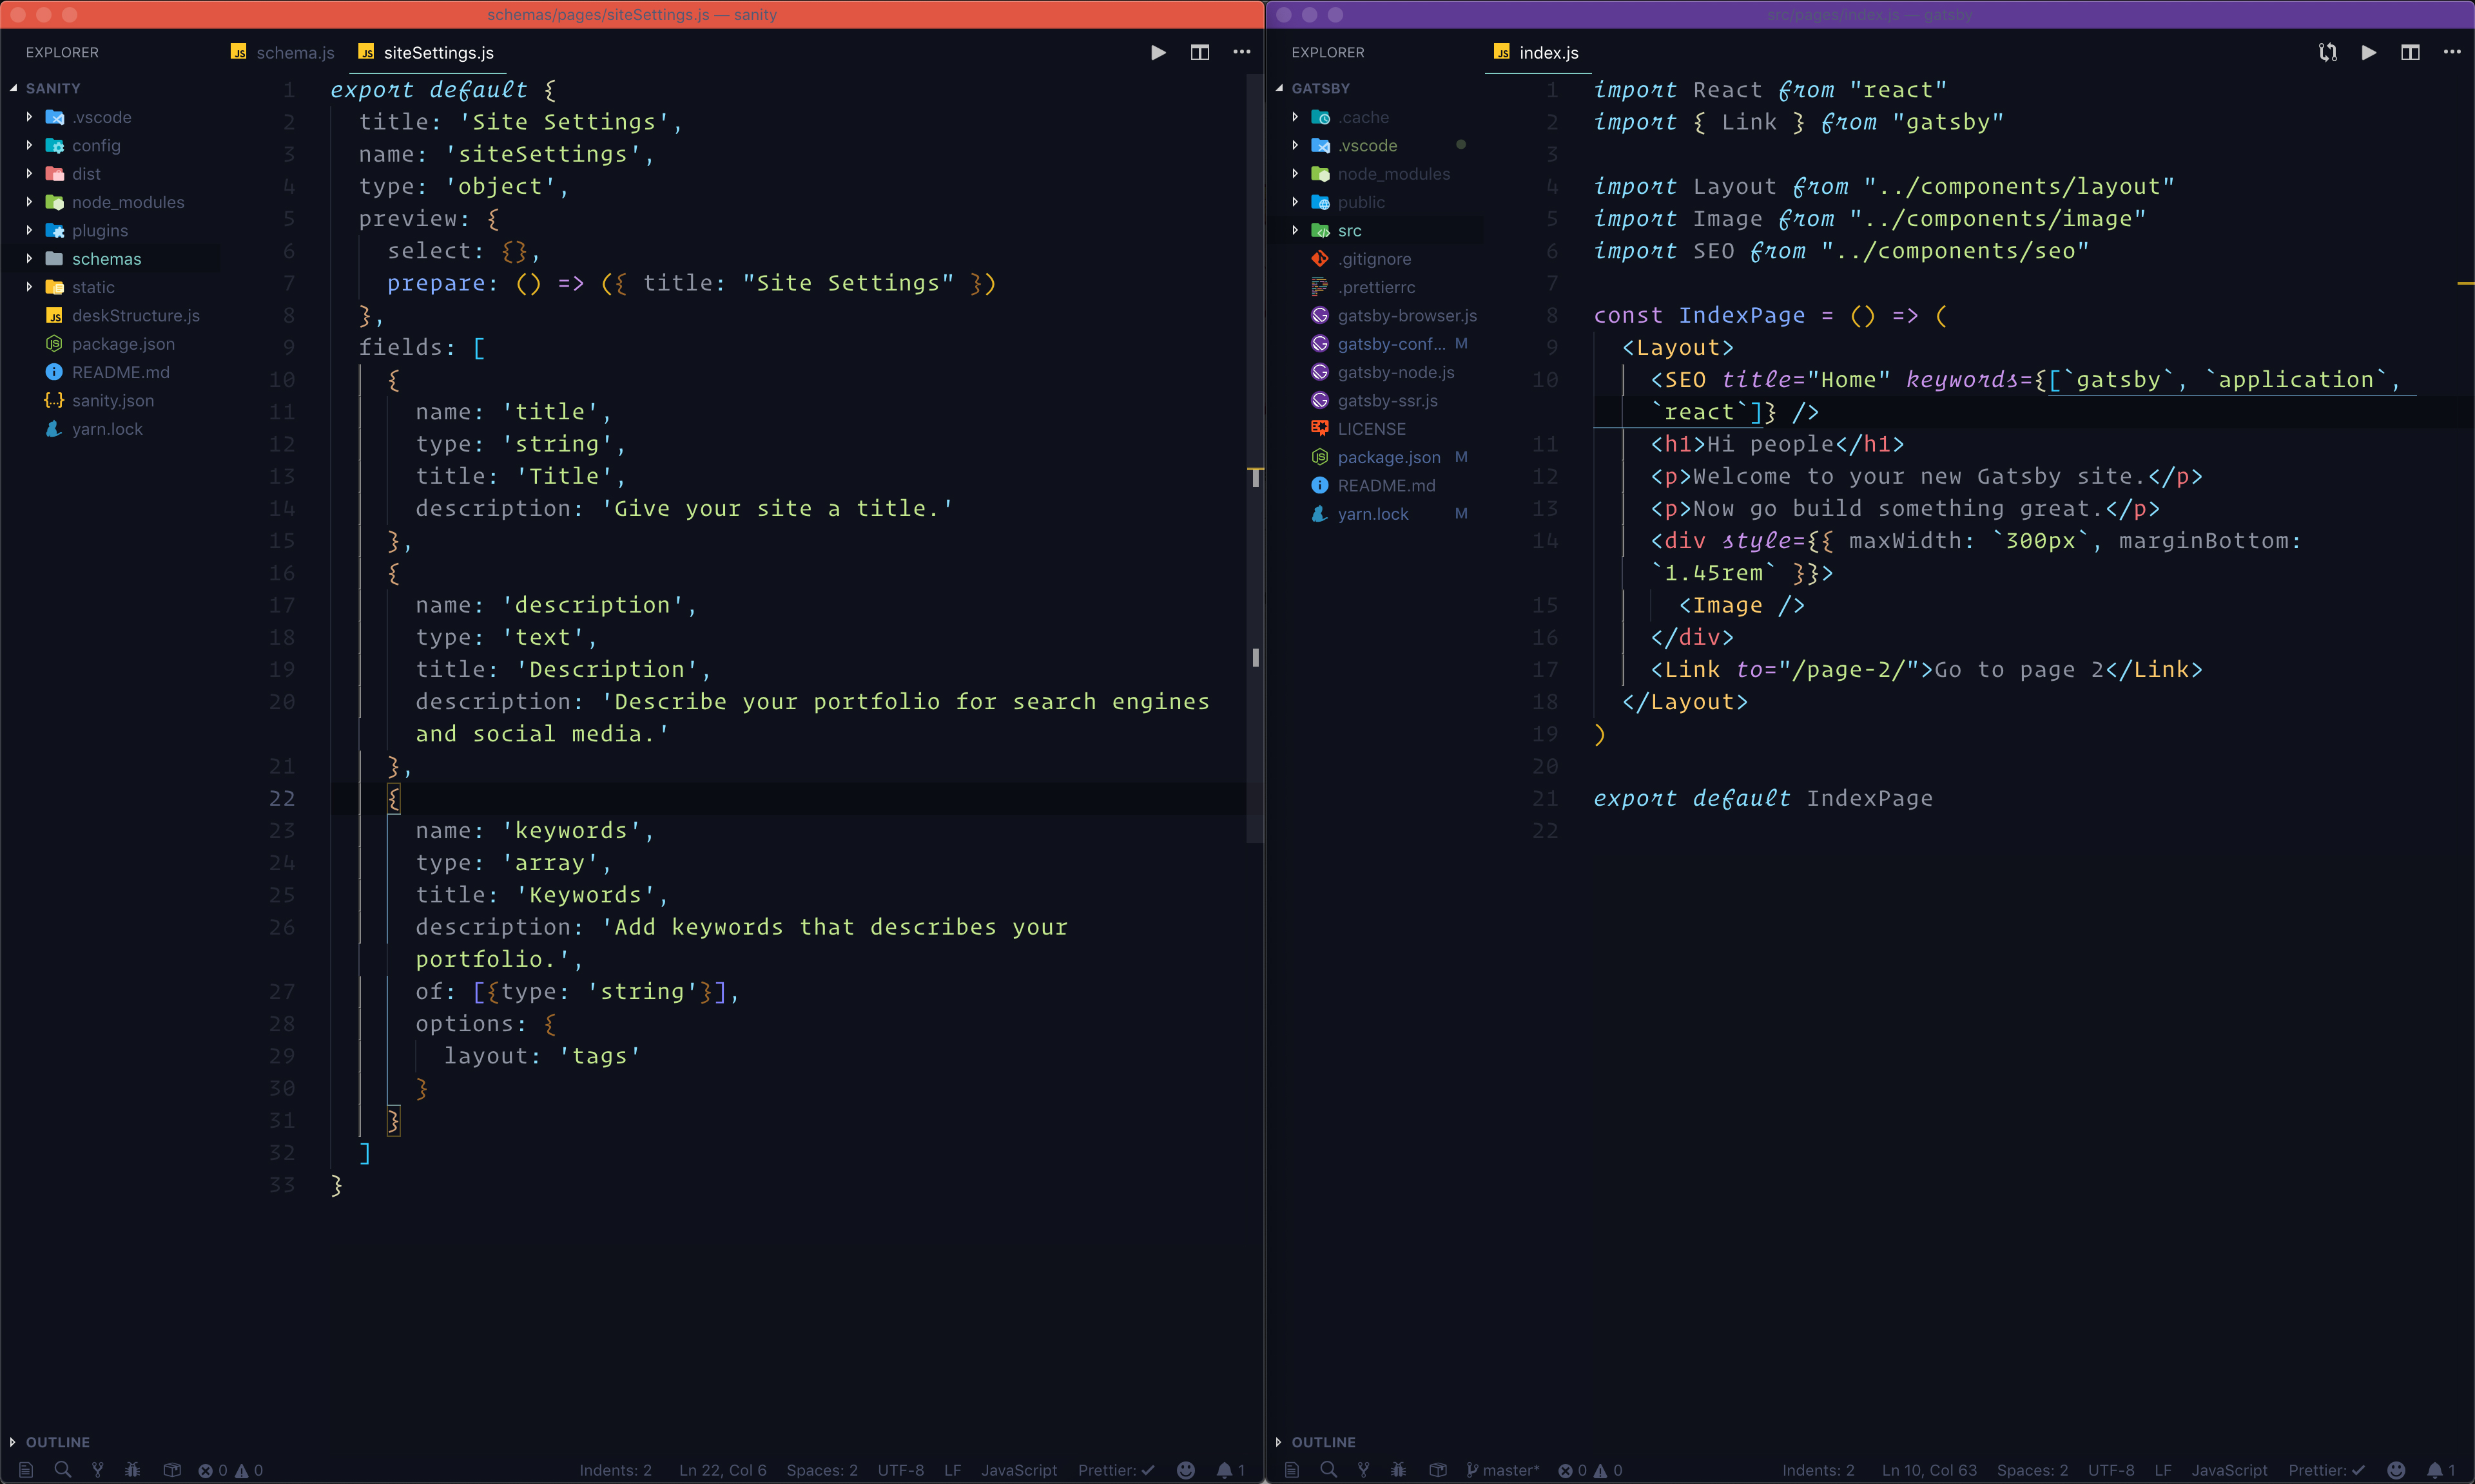This screenshot has height=1484, width=2475.
Task: Split the index.js editor
Action: [x=2410, y=52]
